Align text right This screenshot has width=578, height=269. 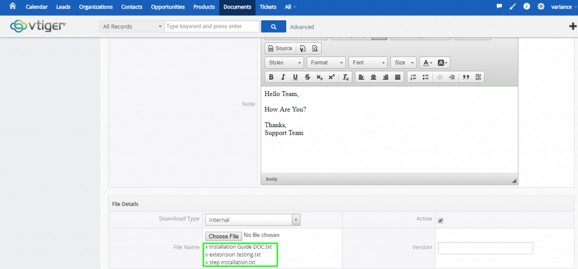pyautogui.click(x=386, y=77)
